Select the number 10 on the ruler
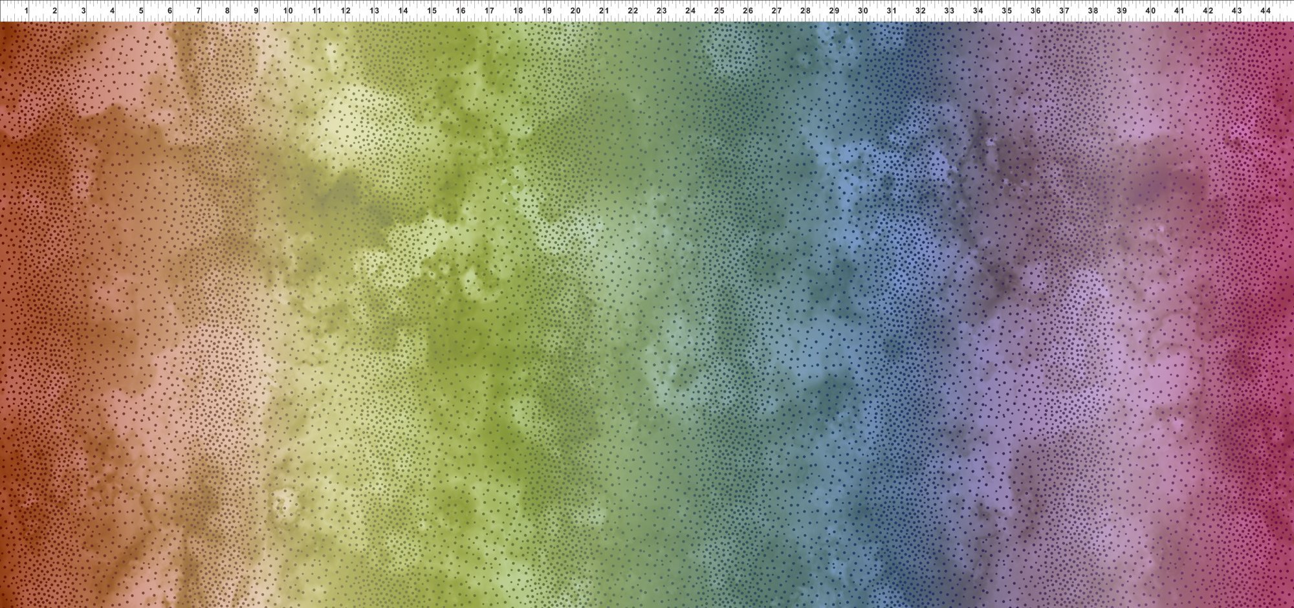 288,11
